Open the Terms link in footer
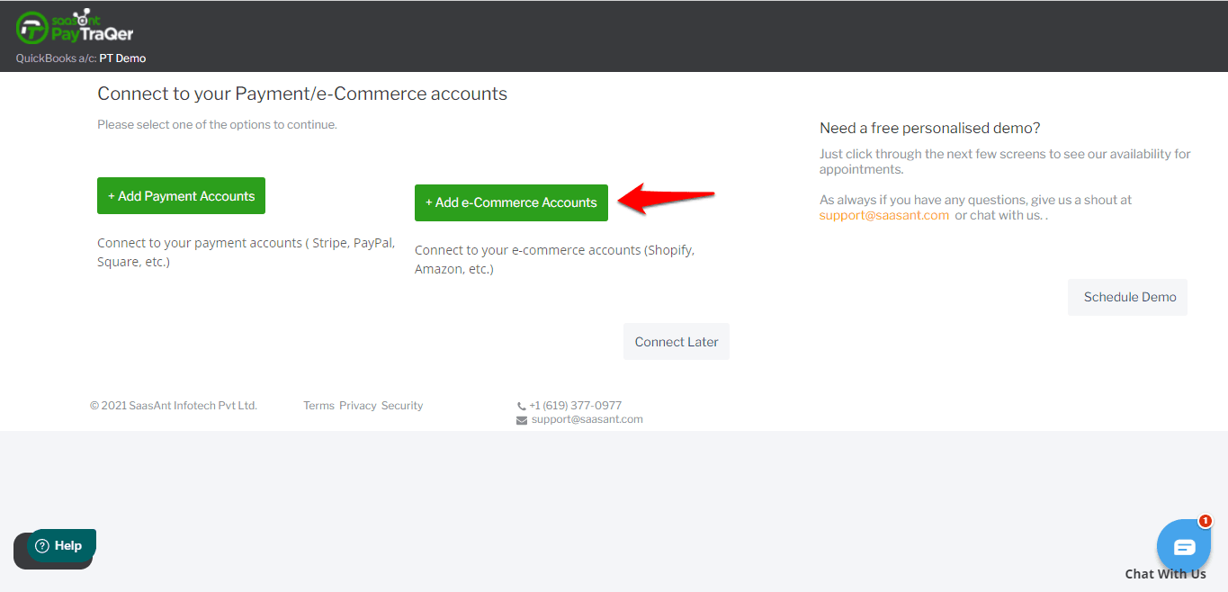The width and height of the screenshot is (1228, 592). [x=318, y=406]
